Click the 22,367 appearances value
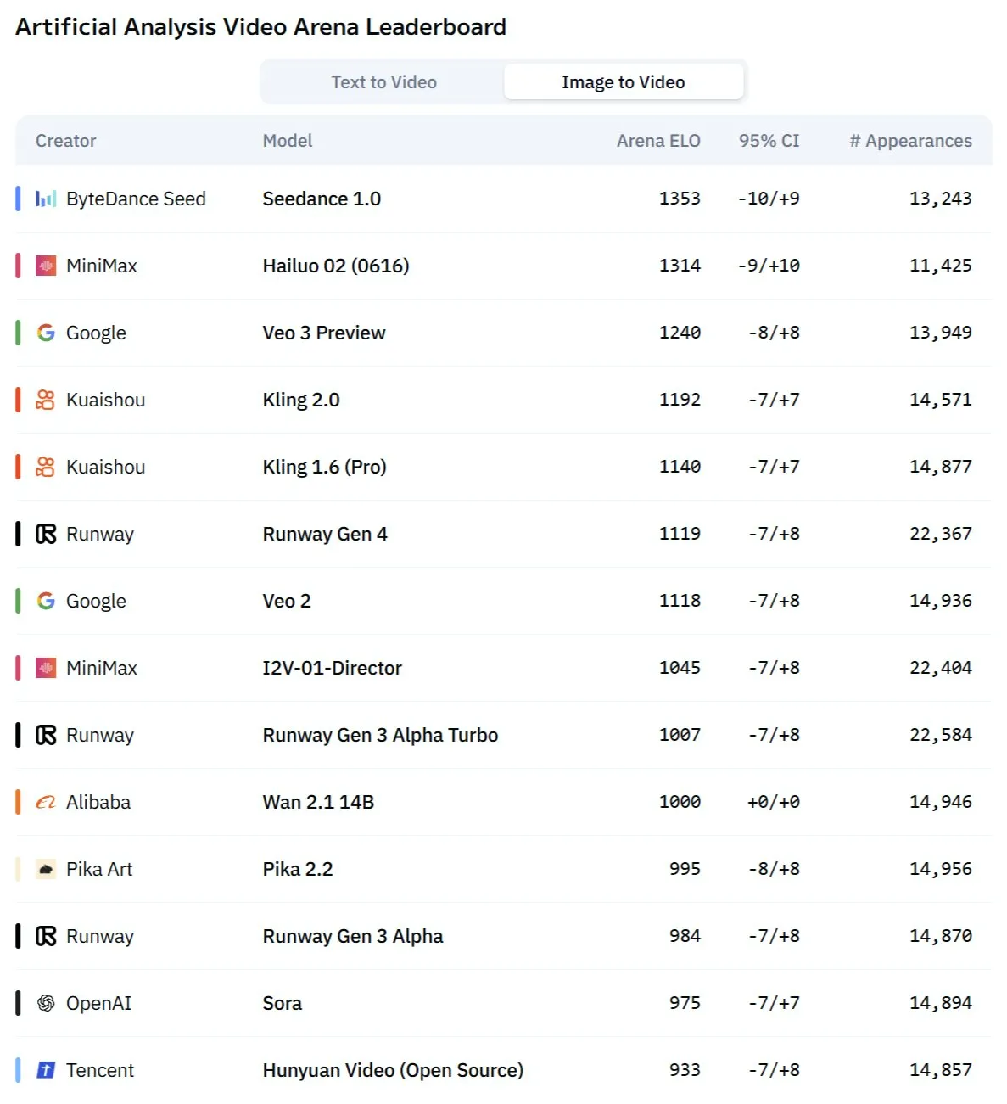 coord(941,534)
